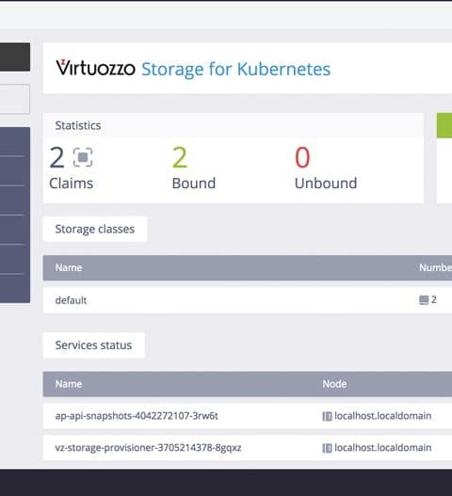
Task: Sort services by Node column
Action: [x=334, y=384]
